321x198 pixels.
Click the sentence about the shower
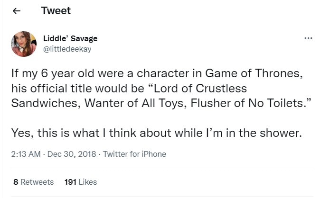[157, 133]
